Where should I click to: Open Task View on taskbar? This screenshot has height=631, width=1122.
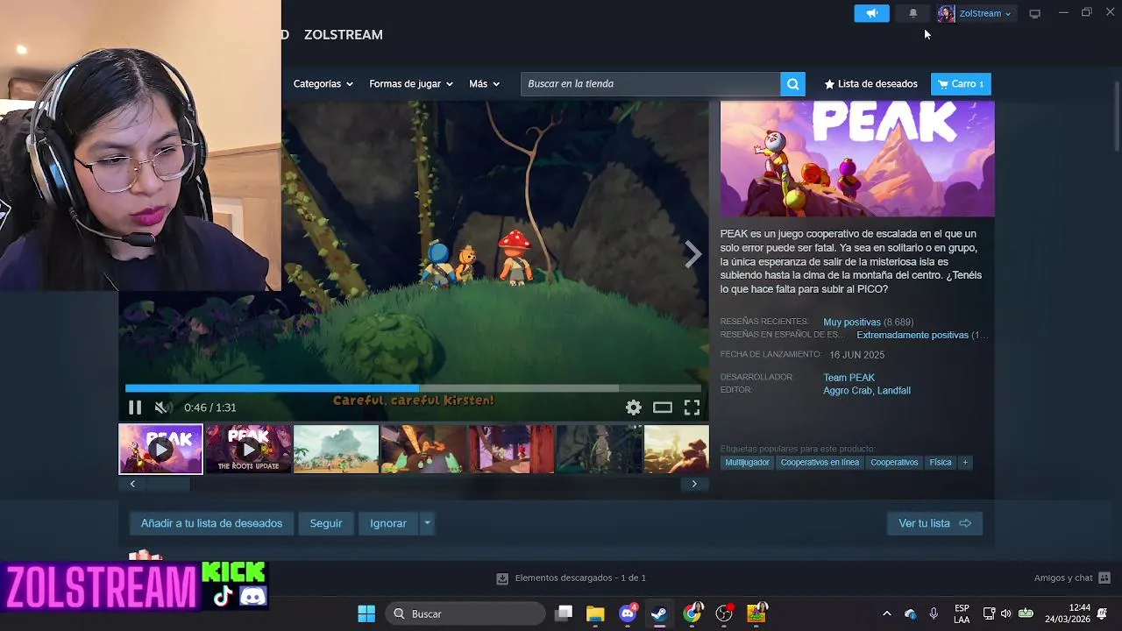pos(564,613)
